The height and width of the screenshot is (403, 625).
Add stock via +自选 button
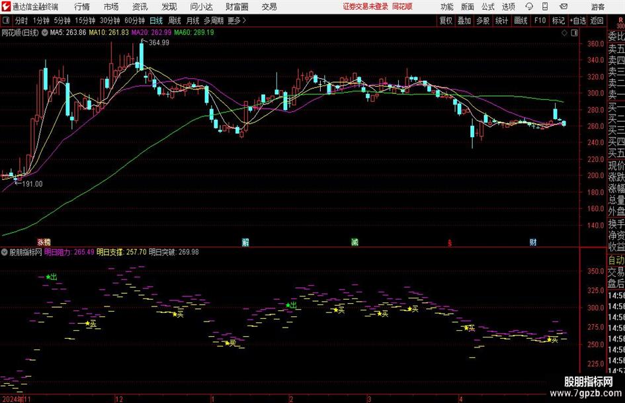(577, 21)
